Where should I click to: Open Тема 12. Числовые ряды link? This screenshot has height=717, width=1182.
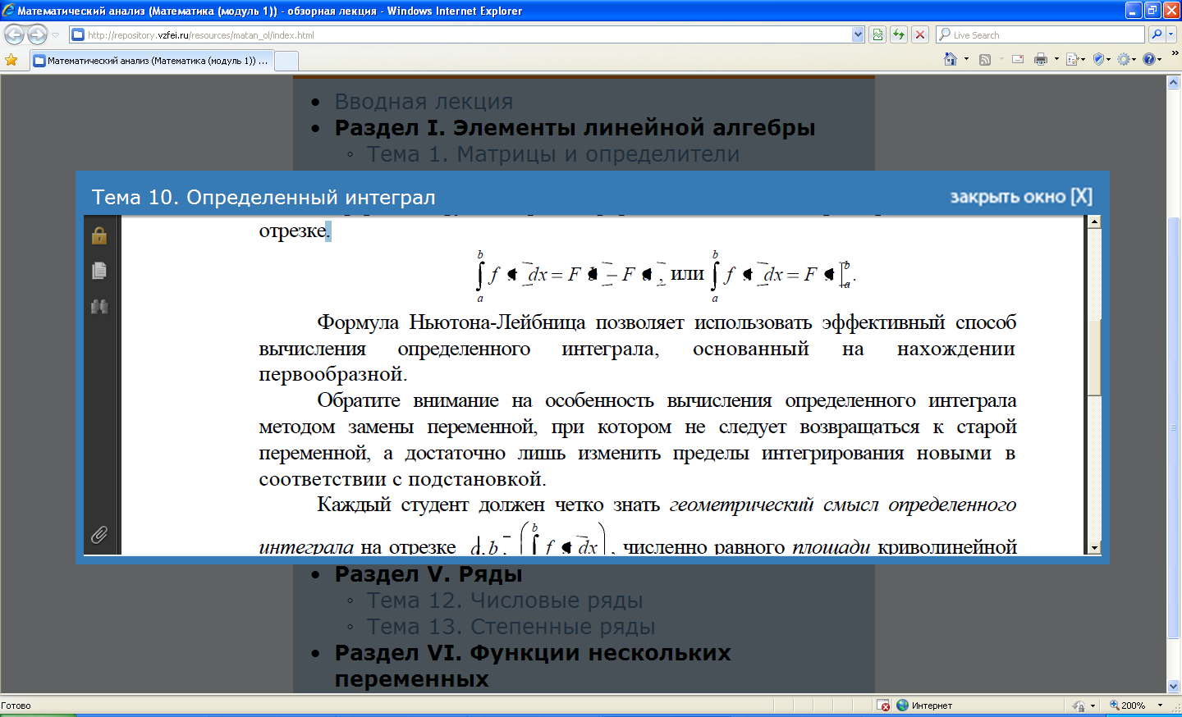point(505,601)
